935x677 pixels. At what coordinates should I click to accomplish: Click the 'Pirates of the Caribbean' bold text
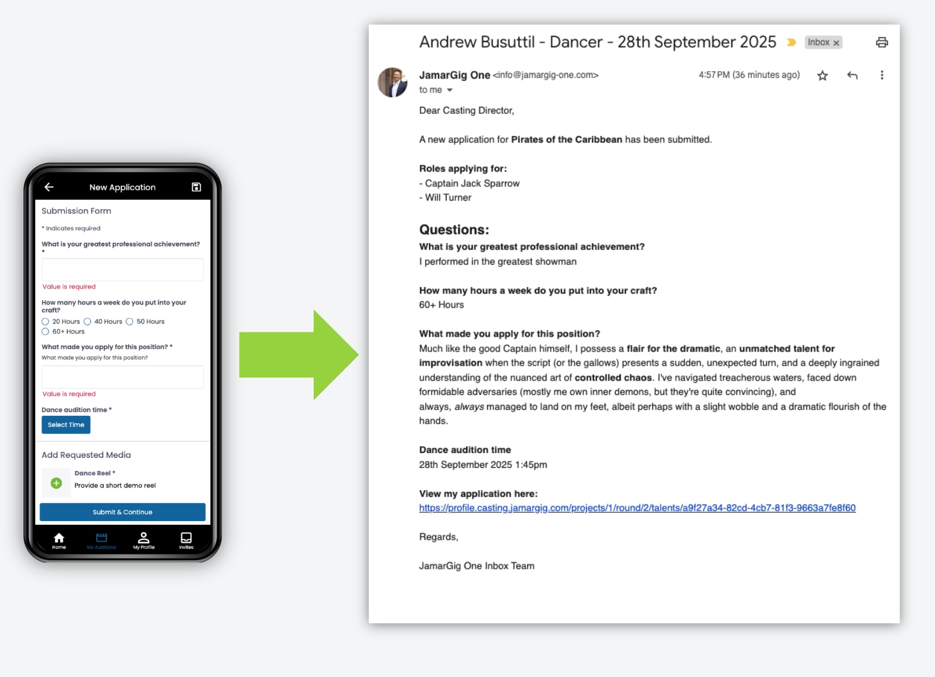pos(567,140)
